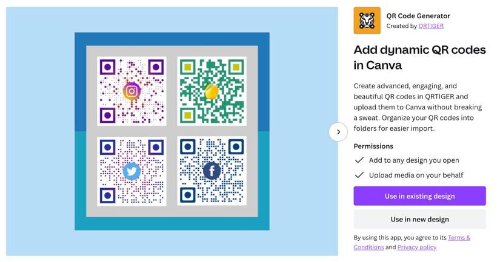Screen dimensions: 500x262
Task: Click checkmark beside Upload media on your behalf
Action: [x=359, y=175]
